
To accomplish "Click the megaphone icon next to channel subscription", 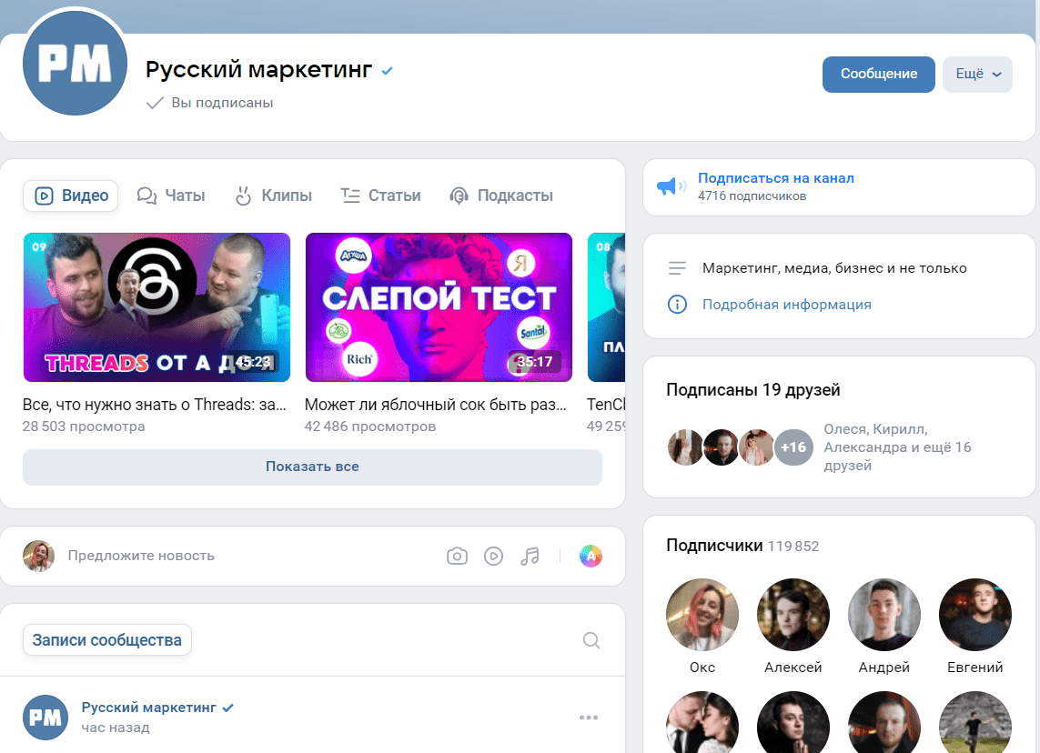I will click(670, 185).
